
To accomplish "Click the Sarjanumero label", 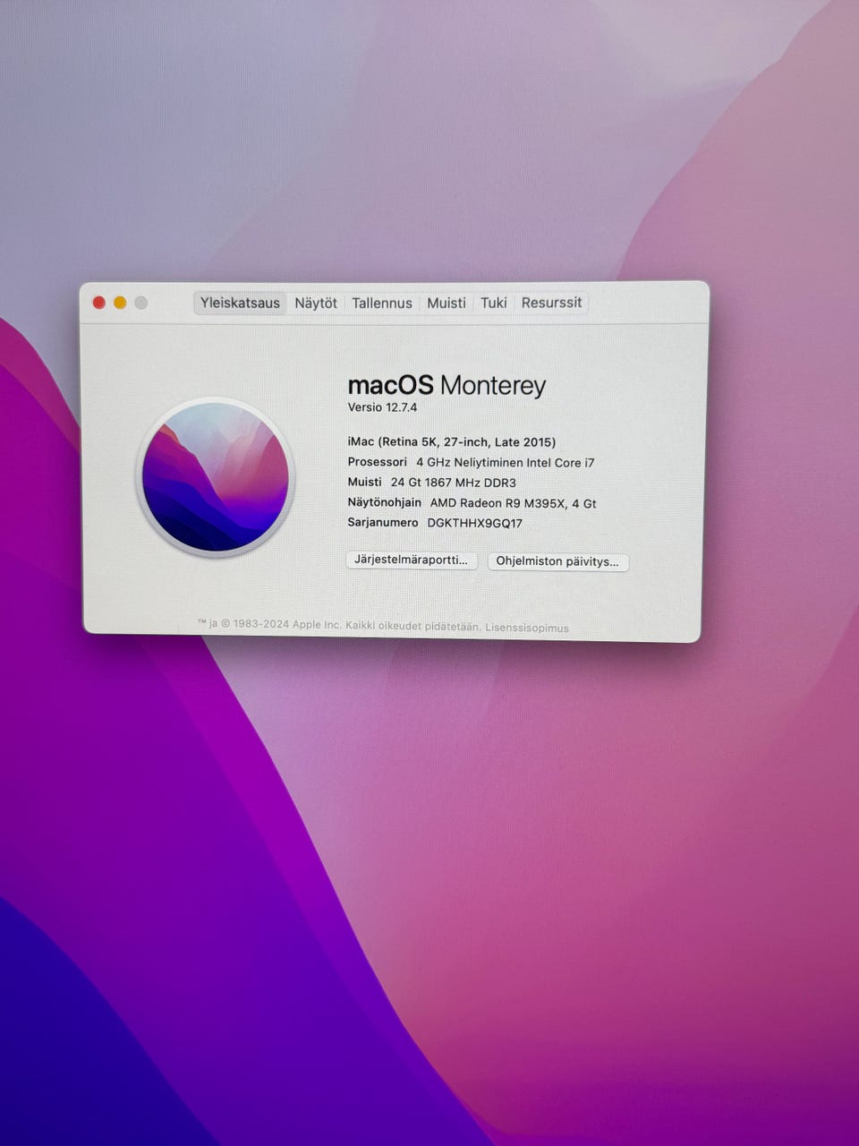I will click(382, 523).
